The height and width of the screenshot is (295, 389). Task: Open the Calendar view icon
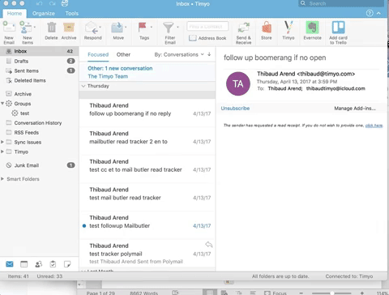click(24, 264)
